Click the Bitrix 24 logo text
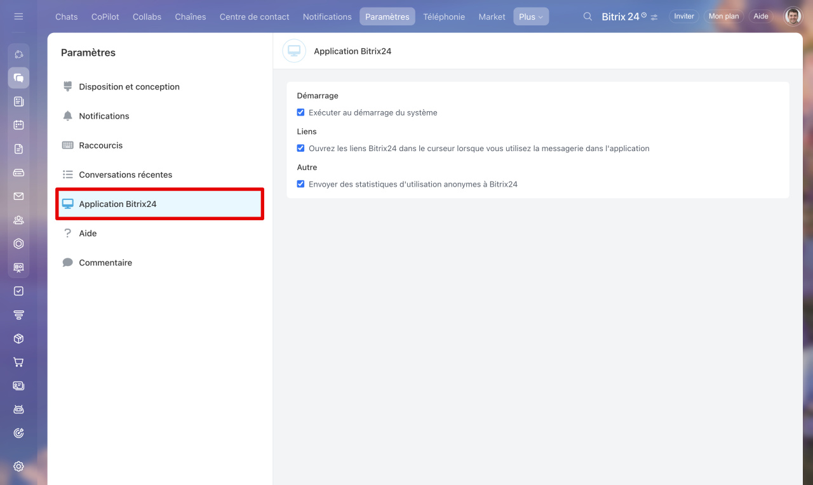 621,17
